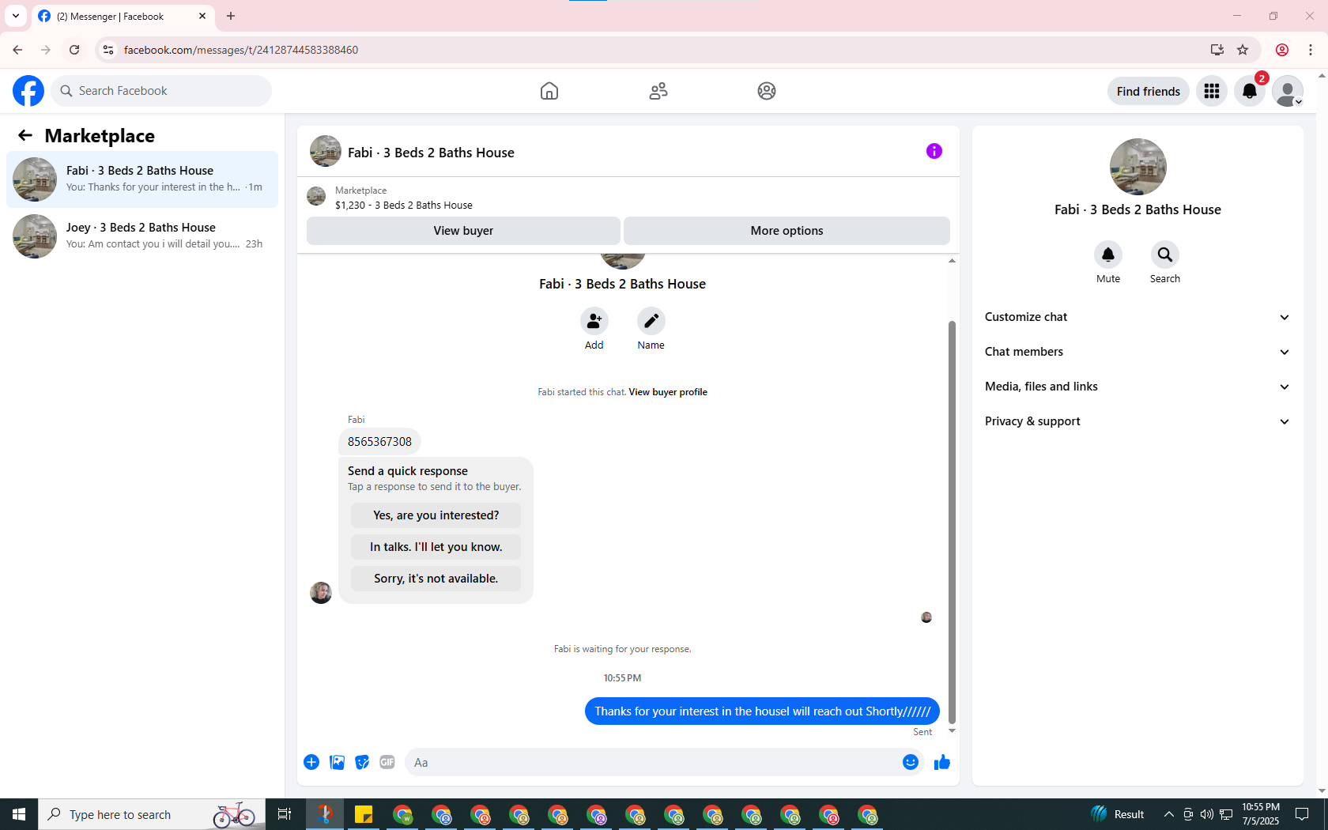Click the Windows taskbar search box
The image size is (1328, 830).
click(x=152, y=814)
